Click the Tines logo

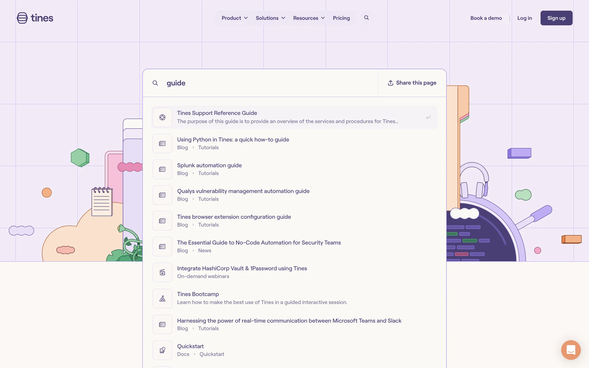pos(35,18)
